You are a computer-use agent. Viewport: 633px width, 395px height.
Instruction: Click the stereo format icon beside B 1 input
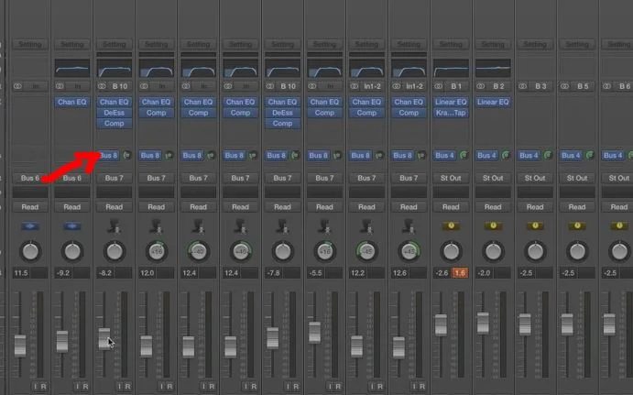[x=439, y=86]
